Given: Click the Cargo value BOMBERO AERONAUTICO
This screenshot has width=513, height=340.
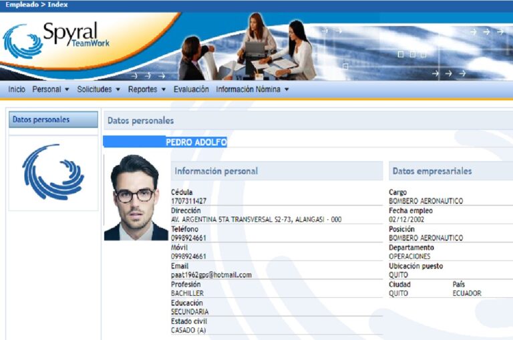Looking at the screenshot, I should pos(425,201).
